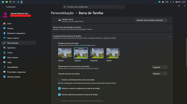Choose Direita taskbar position thumbnail
The image size is (187, 104).
click(x=113, y=53)
